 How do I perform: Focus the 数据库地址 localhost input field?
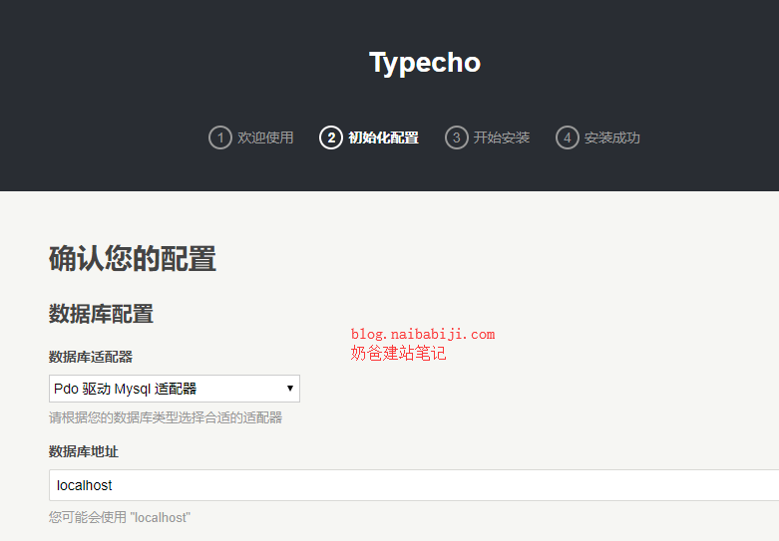click(414, 485)
